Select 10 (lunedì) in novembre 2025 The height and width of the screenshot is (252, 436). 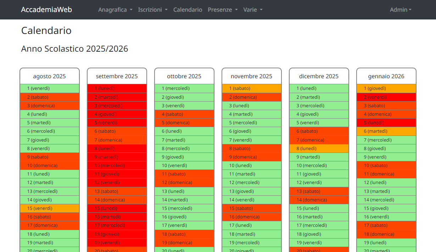coord(252,166)
